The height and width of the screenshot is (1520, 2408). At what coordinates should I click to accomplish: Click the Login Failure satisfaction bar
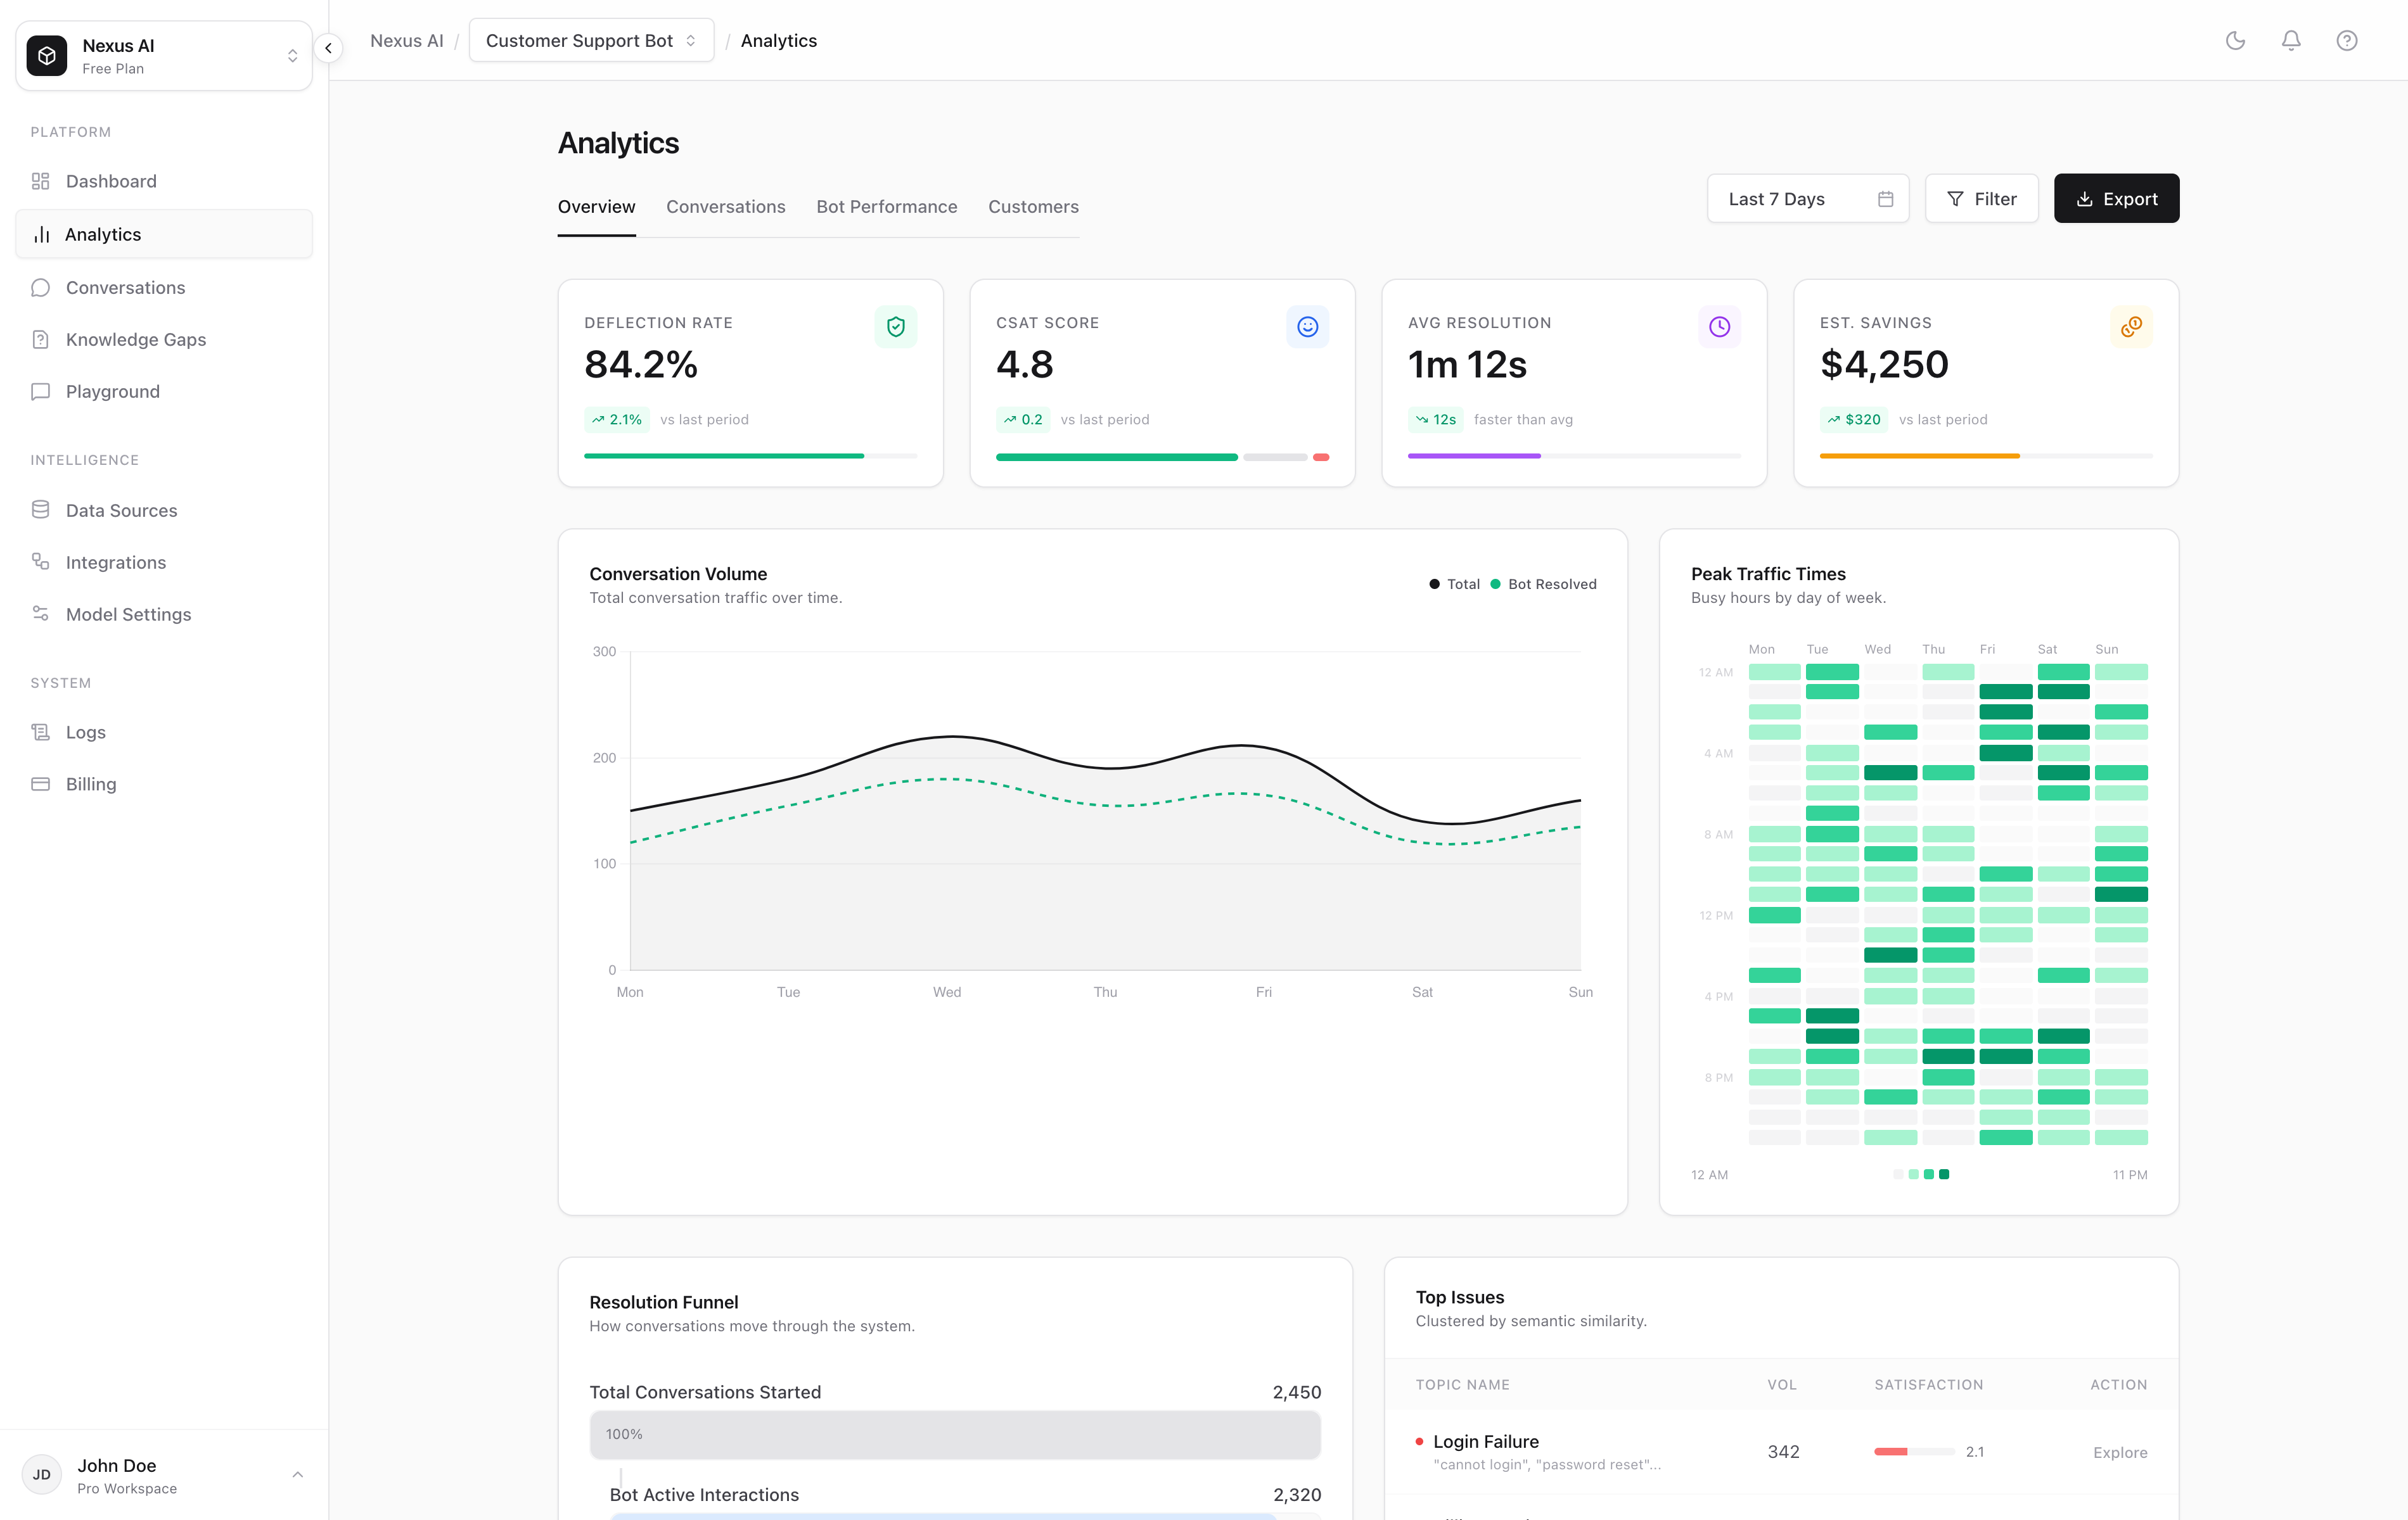(1914, 1451)
